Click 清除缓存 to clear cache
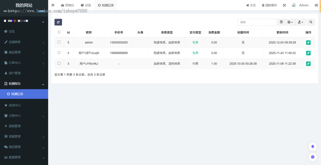Image resolution: width=321 pixels, height=165 pixels. 269,5
